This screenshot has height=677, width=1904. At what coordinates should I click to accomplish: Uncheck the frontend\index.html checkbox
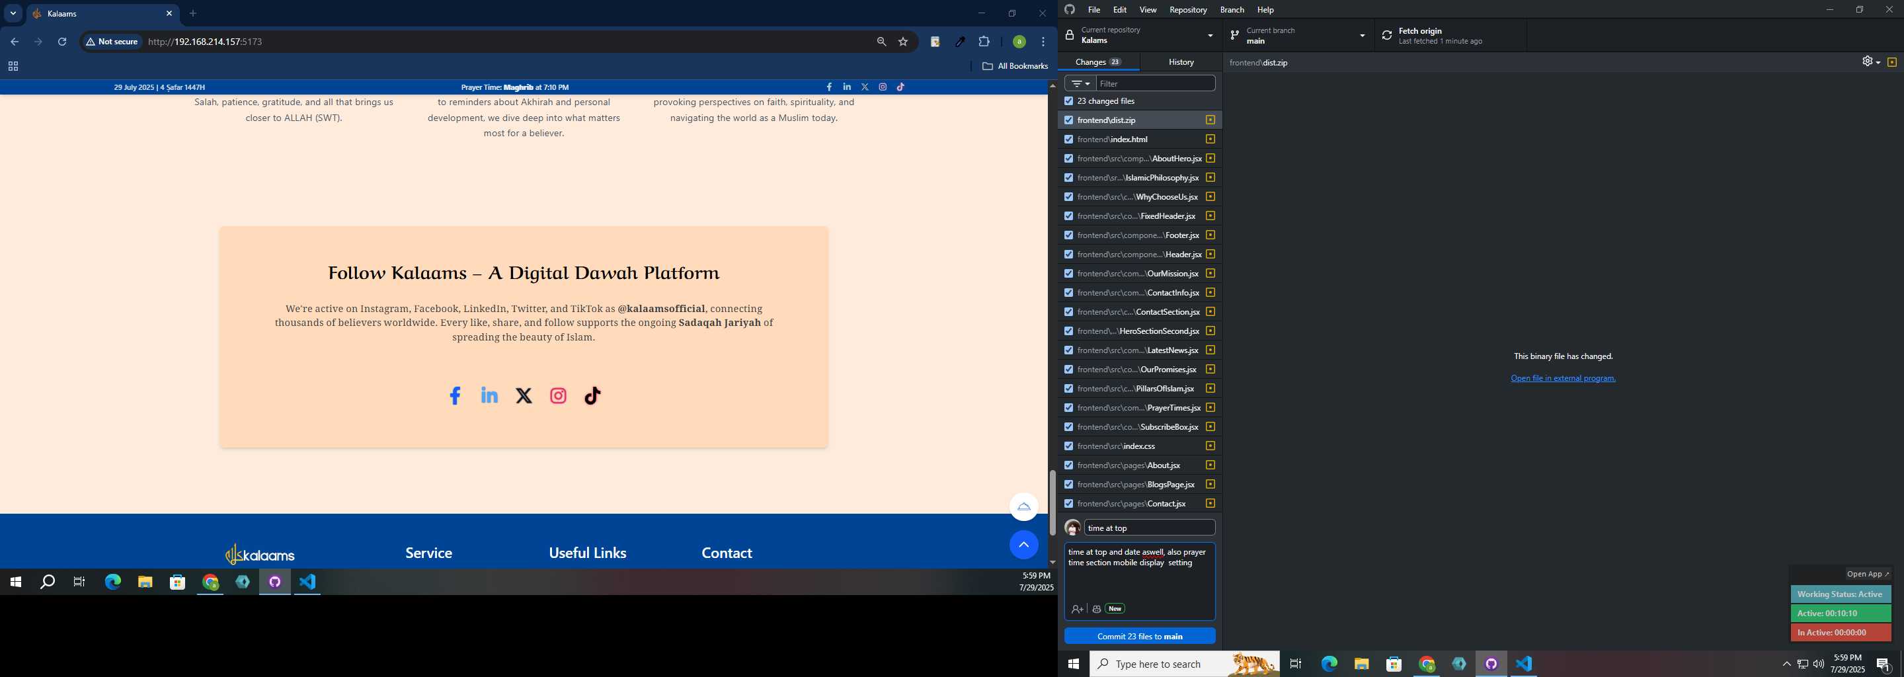pos(1068,139)
